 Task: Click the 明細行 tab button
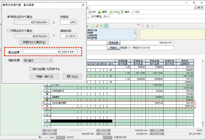[113, 48]
